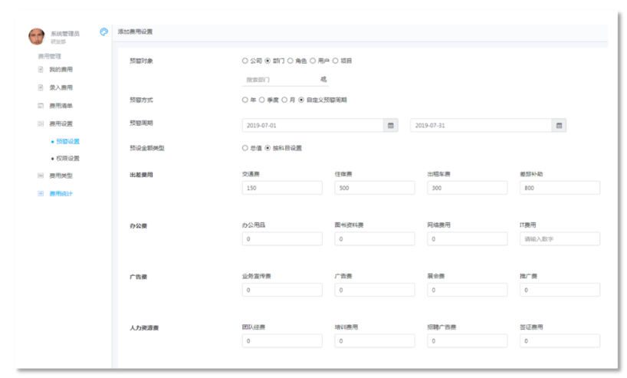Collapse the 费用设置 sidebar group
This screenshot has width=627, height=378.
(61, 123)
